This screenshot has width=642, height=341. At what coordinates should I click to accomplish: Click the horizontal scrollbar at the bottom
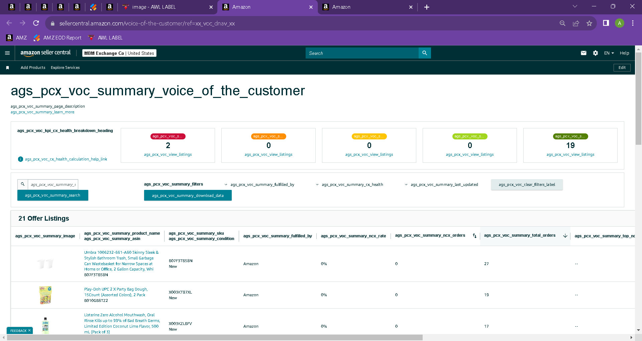[x=215, y=338]
